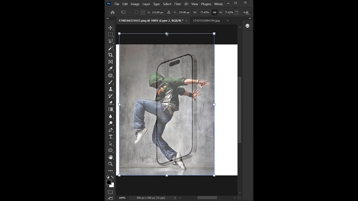Toggle the reference point checkbox
Screen dimensions: 358x201
136,12
